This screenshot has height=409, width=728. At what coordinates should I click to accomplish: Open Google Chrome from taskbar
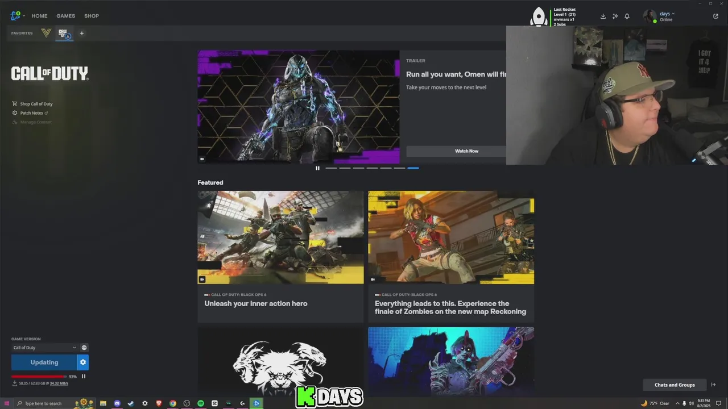173,403
